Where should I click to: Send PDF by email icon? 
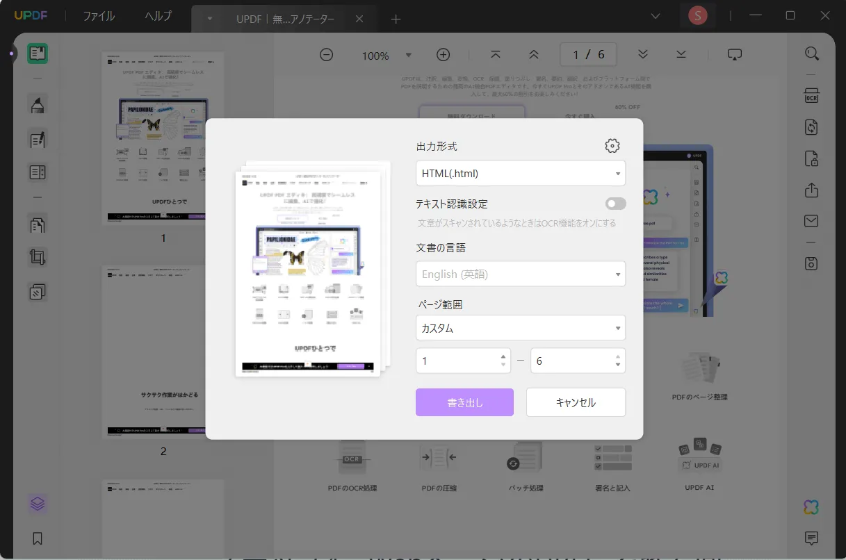point(811,221)
